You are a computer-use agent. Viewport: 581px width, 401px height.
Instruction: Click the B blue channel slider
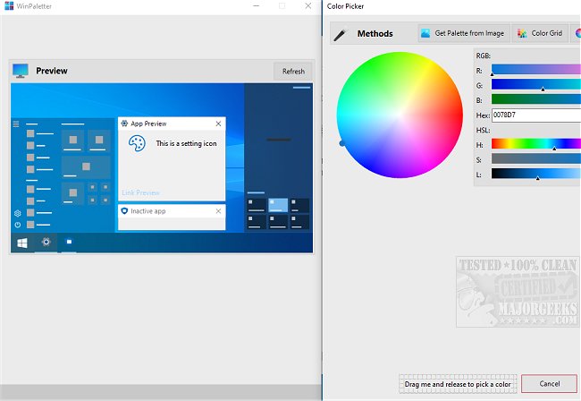coord(536,99)
